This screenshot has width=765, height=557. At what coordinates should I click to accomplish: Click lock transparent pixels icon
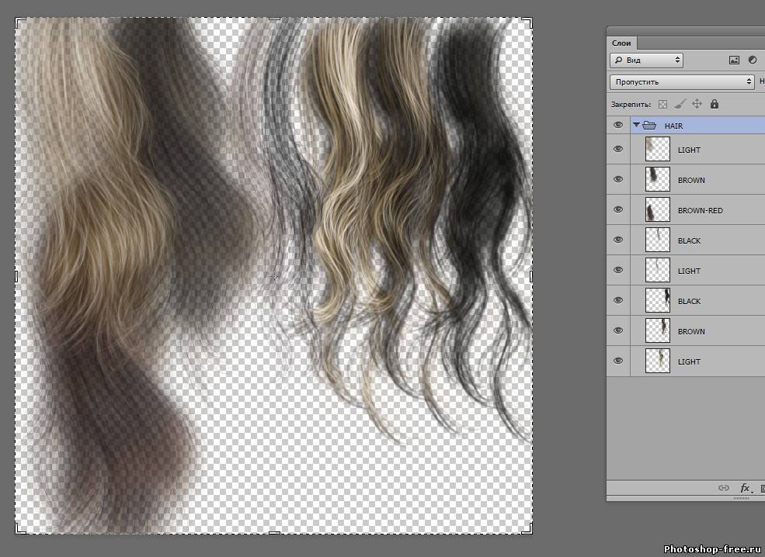click(662, 104)
